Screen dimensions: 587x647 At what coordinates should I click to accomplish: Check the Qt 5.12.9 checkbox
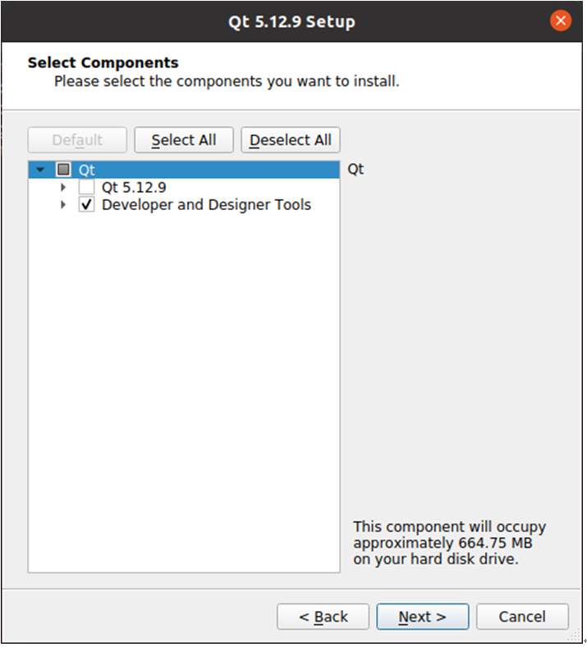point(86,187)
